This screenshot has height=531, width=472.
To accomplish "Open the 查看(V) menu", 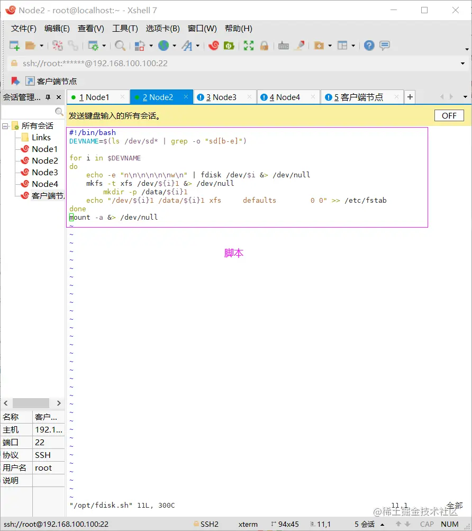I will pyautogui.click(x=90, y=29).
